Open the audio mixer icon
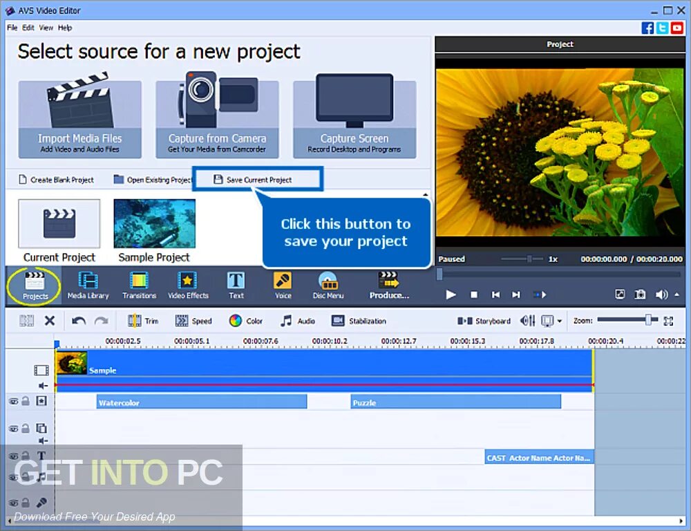 527,321
